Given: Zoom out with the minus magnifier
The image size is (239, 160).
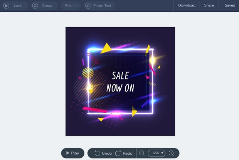Looking at the screenshot, I should 141,153.
